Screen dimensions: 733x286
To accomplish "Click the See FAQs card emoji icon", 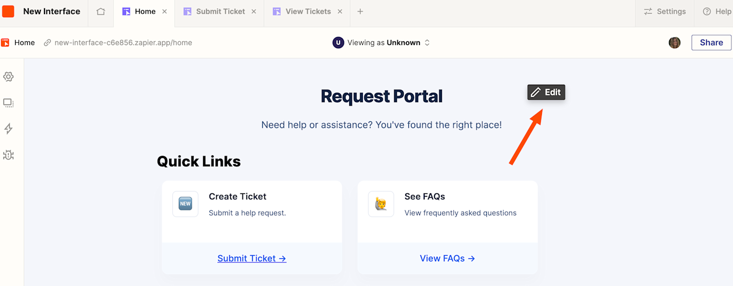I will 381,204.
